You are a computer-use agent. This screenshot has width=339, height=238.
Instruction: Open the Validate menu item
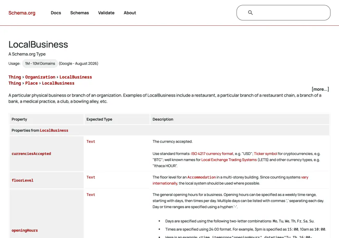pyautogui.click(x=106, y=13)
